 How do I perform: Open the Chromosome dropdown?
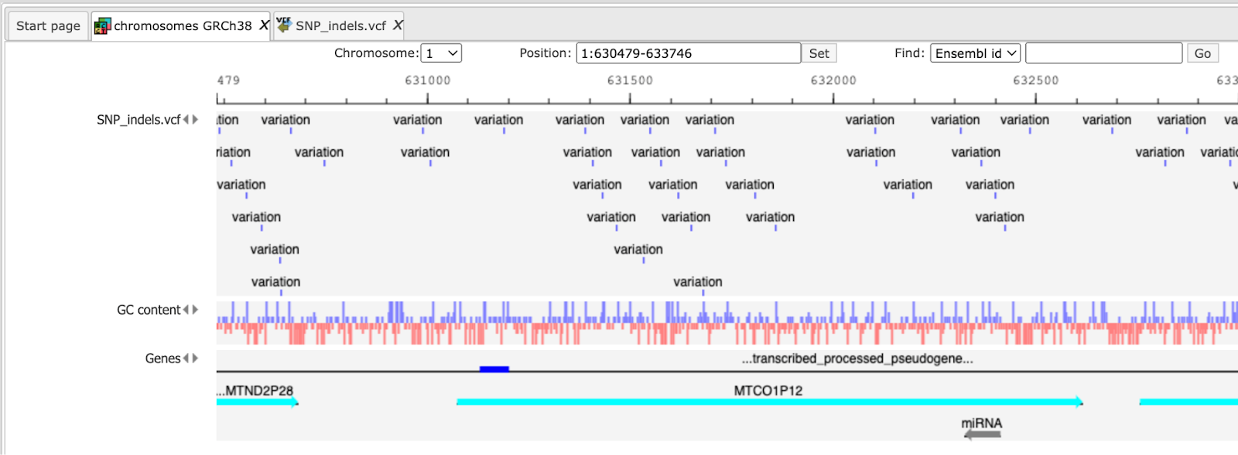click(x=441, y=53)
